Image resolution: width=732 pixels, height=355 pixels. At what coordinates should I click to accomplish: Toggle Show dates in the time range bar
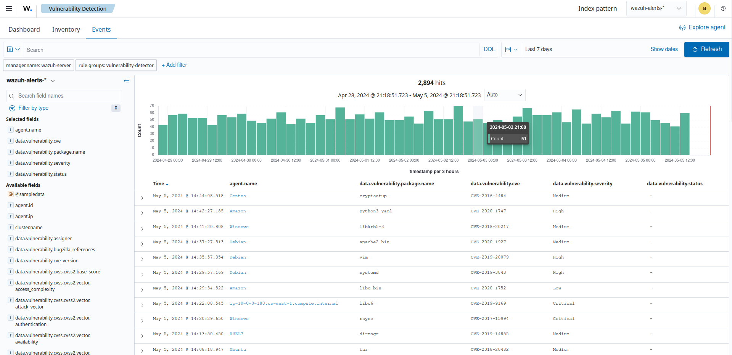[x=664, y=49]
